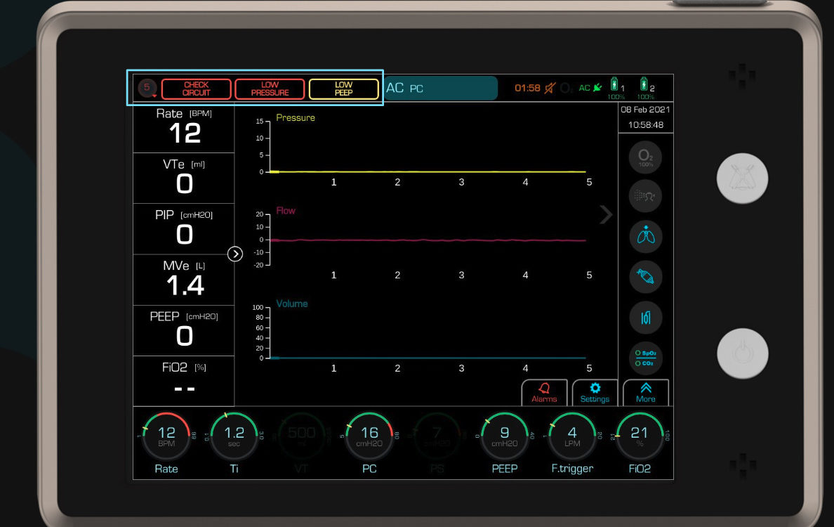Tap the SpO2/CO2 monitoring icon
This screenshot has width=834, height=527.
click(x=645, y=358)
